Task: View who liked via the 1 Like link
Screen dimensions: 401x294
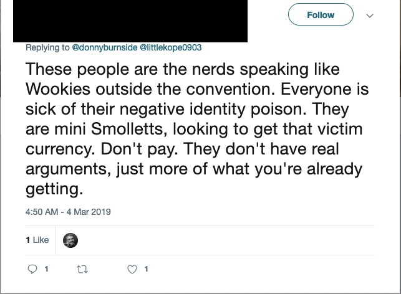Action: [x=37, y=240]
